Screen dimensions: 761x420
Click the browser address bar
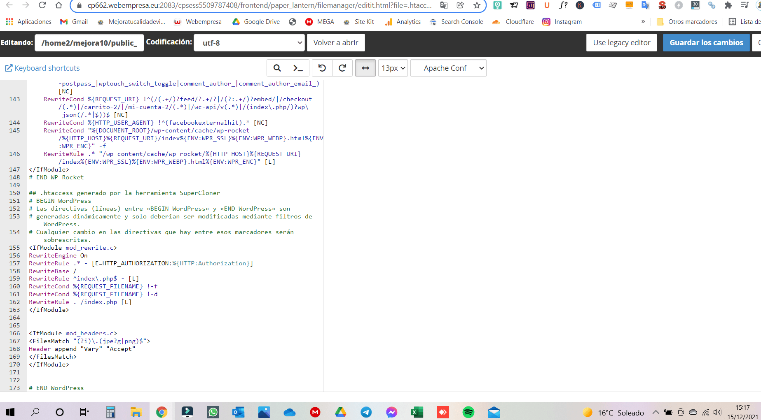coord(260,5)
